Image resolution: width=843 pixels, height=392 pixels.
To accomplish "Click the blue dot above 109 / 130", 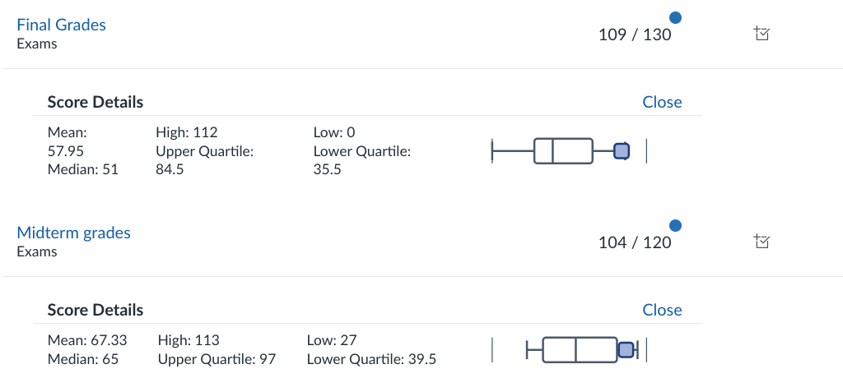I will 676,17.
